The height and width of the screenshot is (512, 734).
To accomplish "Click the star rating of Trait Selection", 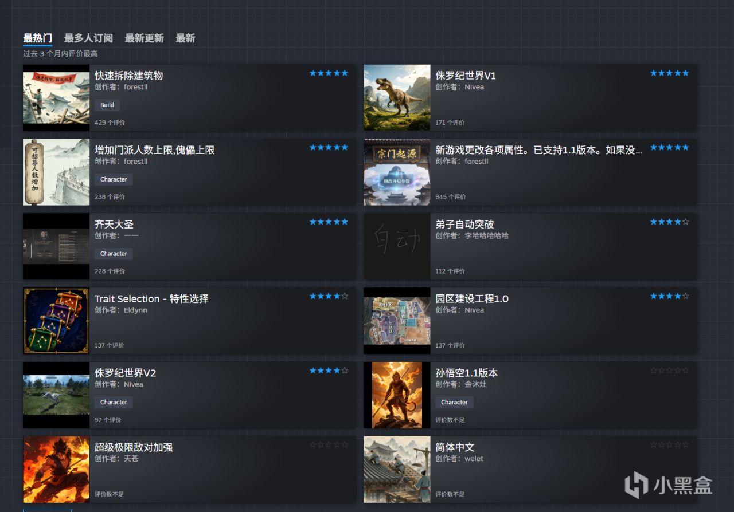I will (x=329, y=296).
